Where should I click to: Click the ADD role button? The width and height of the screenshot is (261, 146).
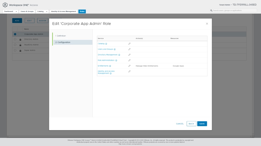[17, 20]
